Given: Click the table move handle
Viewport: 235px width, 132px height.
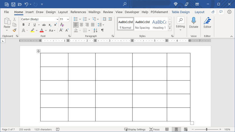Looking at the screenshot, I should coord(38,51).
